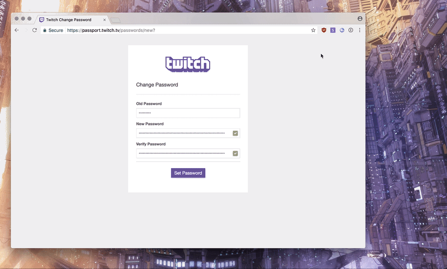Click the forward navigation arrow
Viewport: 447px width, 269px height.
point(26,30)
